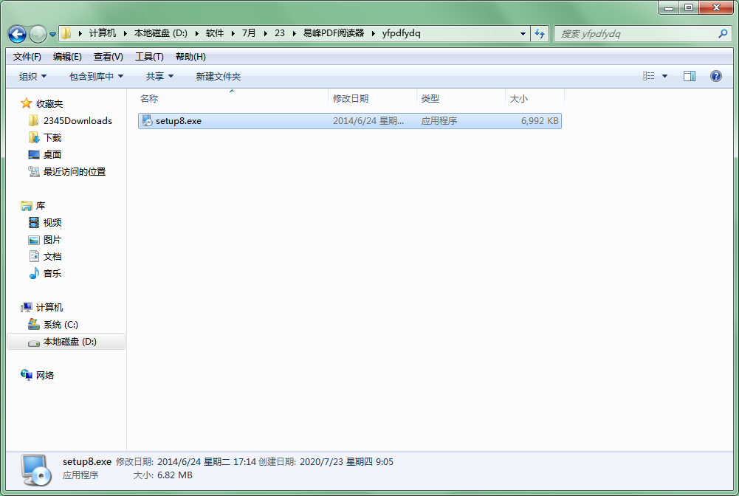Click the change view icon

[x=648, y=76]
